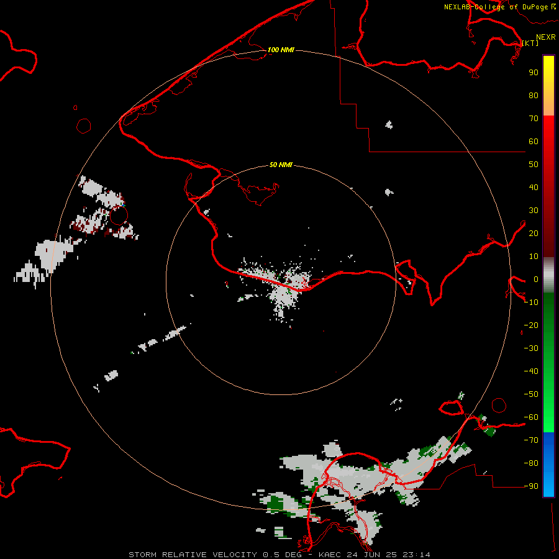Pick the blue segment near -70

(548, 442)
